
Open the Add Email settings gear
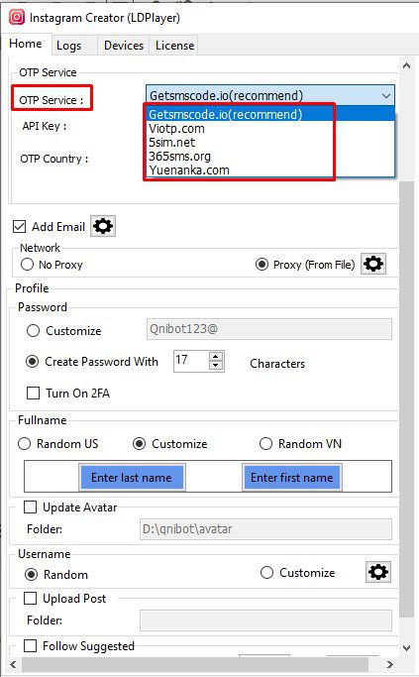(x=103, y=226)
